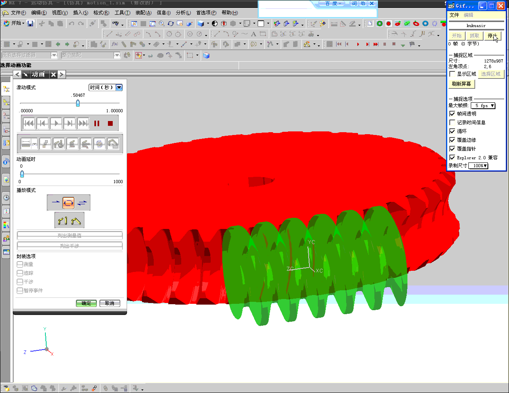Select retrace back-and-forth playback mode

[82, 203]
